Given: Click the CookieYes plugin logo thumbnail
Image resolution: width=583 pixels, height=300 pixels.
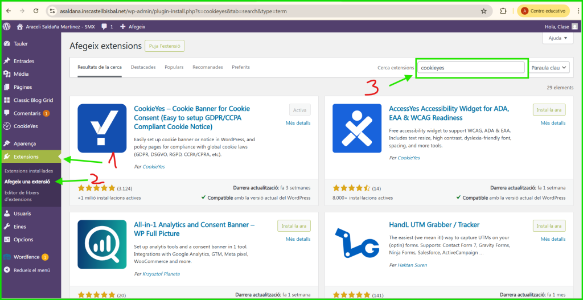Looking at the screenshot, I should [x=102, y=128].
